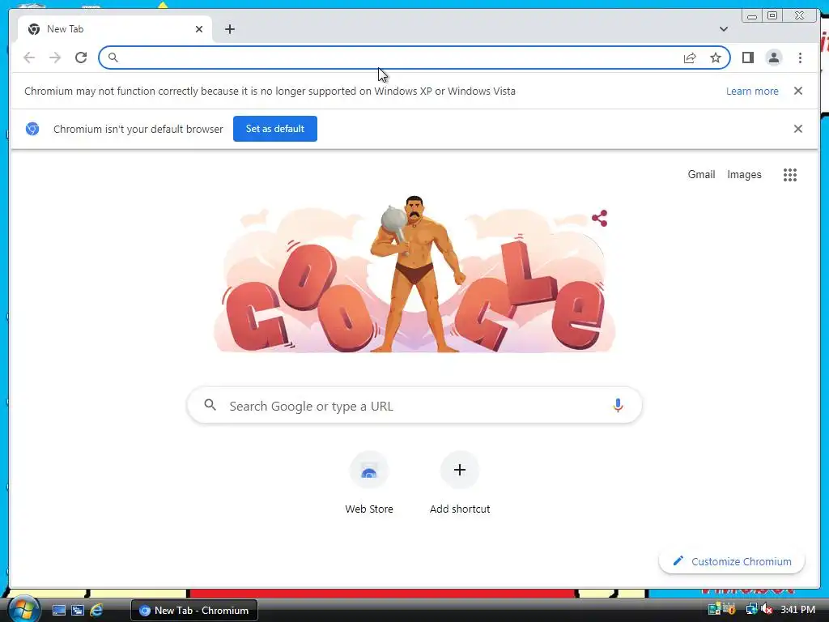Close the New Tab tab
The width and height of the screenshot is (829, 622).
point(199,29)
